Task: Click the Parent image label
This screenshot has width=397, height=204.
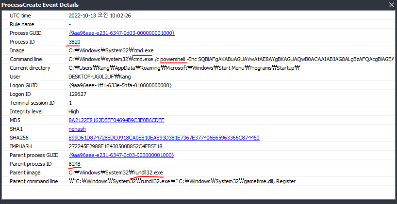Action: click(x=25, y=173)
